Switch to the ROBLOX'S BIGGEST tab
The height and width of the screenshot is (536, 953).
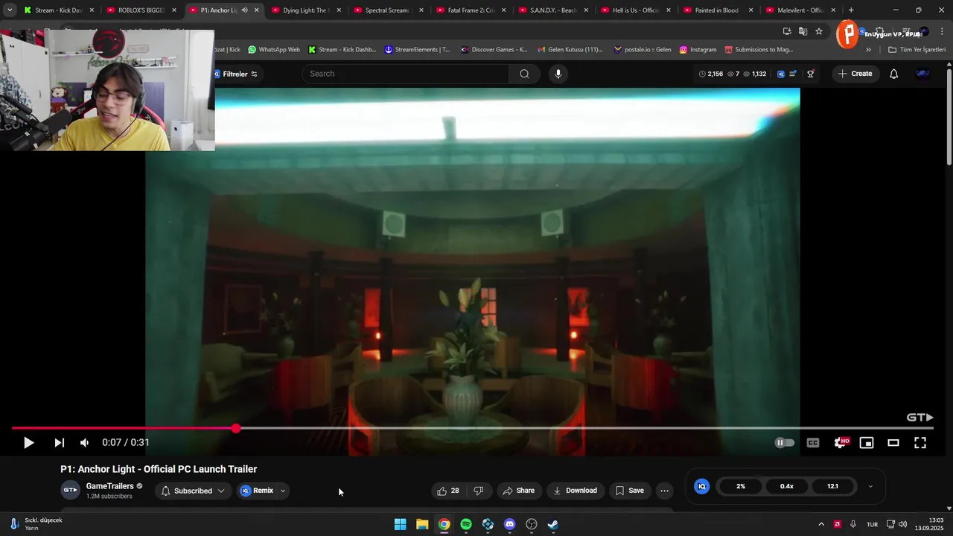tap(141, 10)
